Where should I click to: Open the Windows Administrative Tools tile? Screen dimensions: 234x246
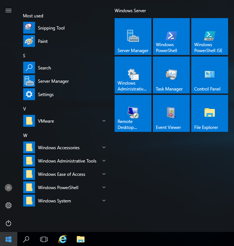pyautogui.click(x=133, y=75)
